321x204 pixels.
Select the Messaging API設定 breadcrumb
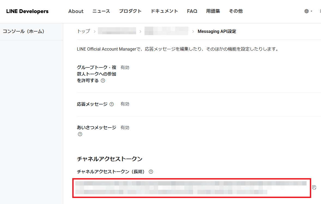coord(217,31)
